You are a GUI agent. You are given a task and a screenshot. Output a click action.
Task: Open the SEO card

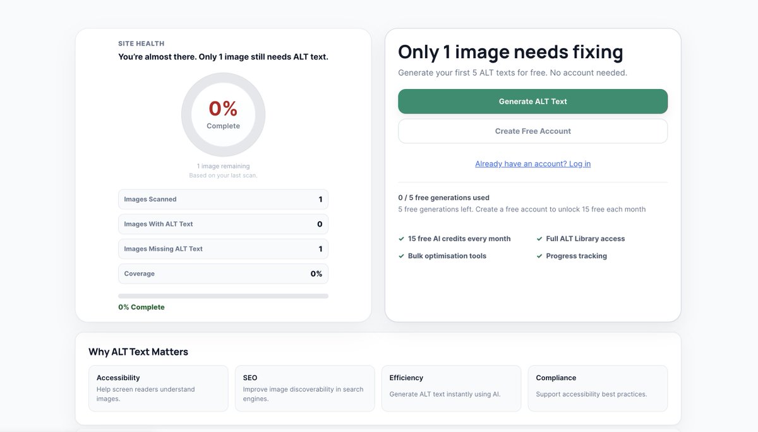point(304,388)
